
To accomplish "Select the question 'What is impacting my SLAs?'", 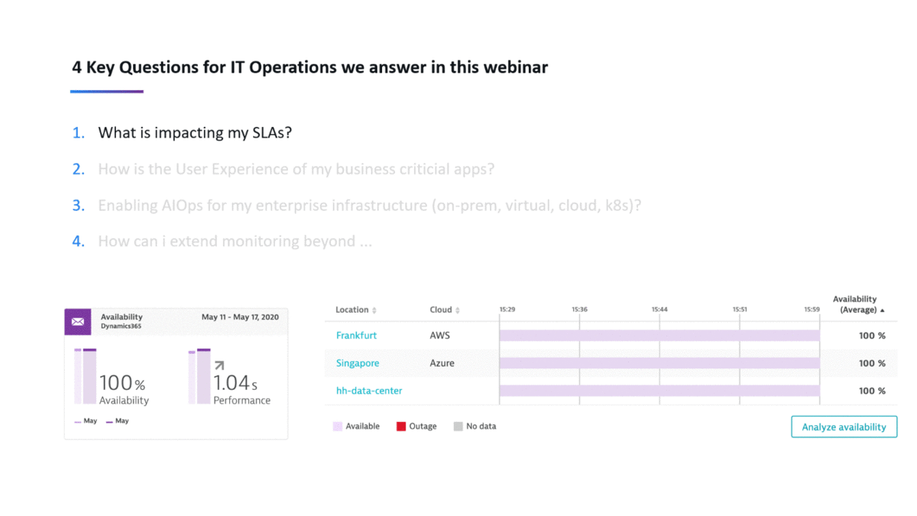I will click(x=195, y=132).
